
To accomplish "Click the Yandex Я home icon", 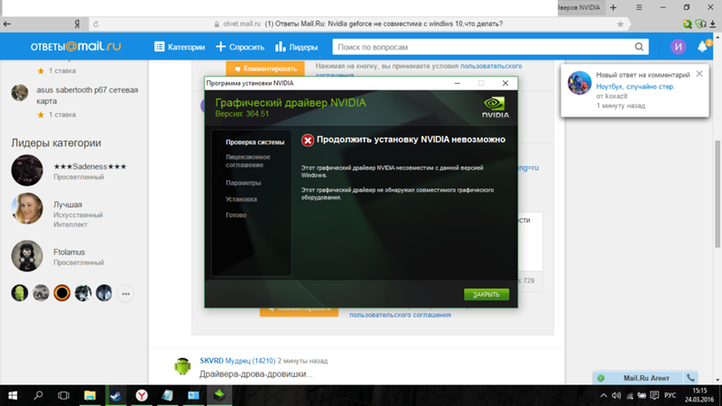I will click(77, 24).
